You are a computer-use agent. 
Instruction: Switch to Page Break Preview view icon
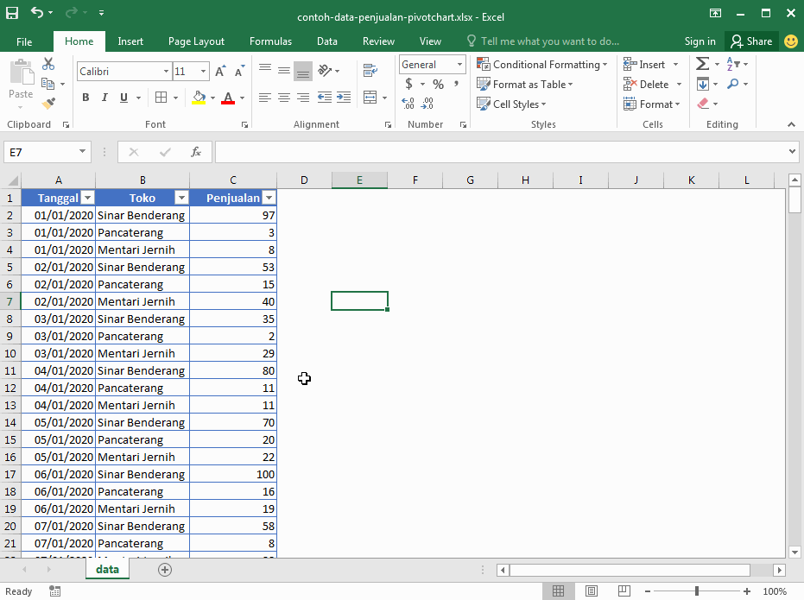click(x=624, y=591)
